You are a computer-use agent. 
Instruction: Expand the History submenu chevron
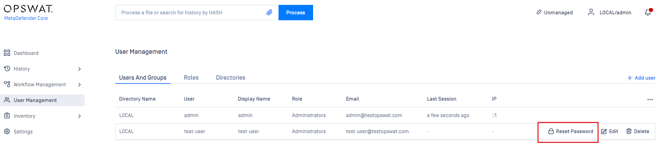coord(80,69)
